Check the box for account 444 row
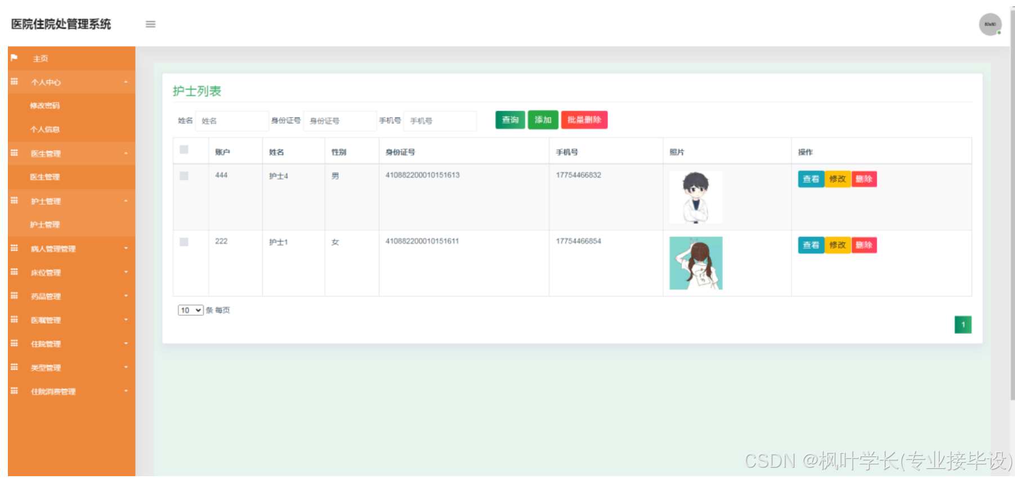The width and height of the screenshot is (1015, 479). tap(184, 176)
